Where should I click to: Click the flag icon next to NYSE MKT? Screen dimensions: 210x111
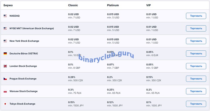pyautogui.click(x=5, y=28)
